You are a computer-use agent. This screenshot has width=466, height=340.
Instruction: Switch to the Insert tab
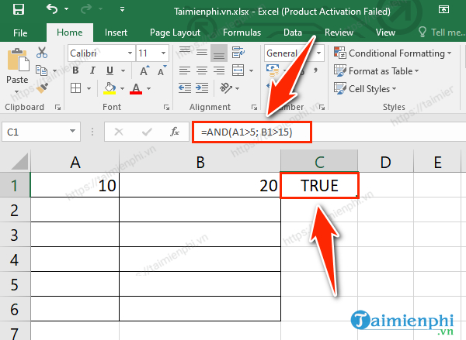(x=116, y=33)
